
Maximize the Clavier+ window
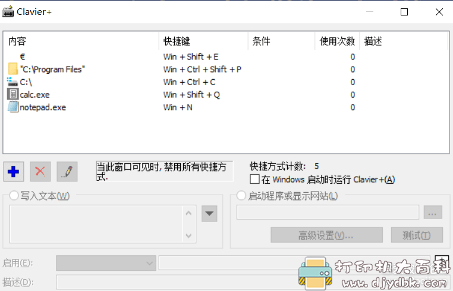pos(404,12)
